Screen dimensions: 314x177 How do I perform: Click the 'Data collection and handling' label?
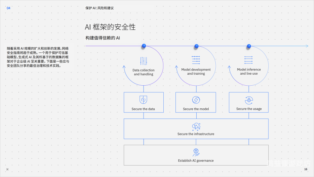click(144, 72)
